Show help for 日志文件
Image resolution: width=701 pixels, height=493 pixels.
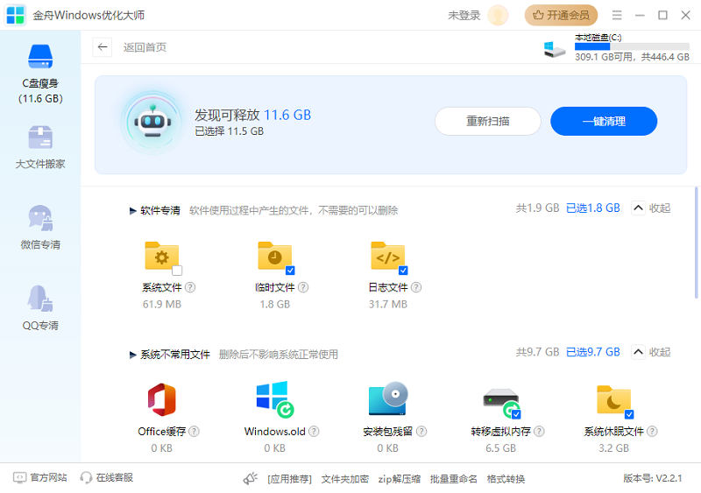click(x=416, y=287)
